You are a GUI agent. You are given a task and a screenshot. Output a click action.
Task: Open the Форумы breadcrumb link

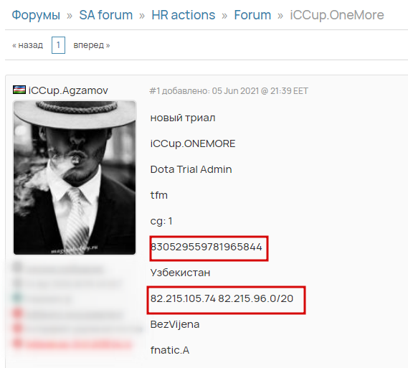point(36,15)
